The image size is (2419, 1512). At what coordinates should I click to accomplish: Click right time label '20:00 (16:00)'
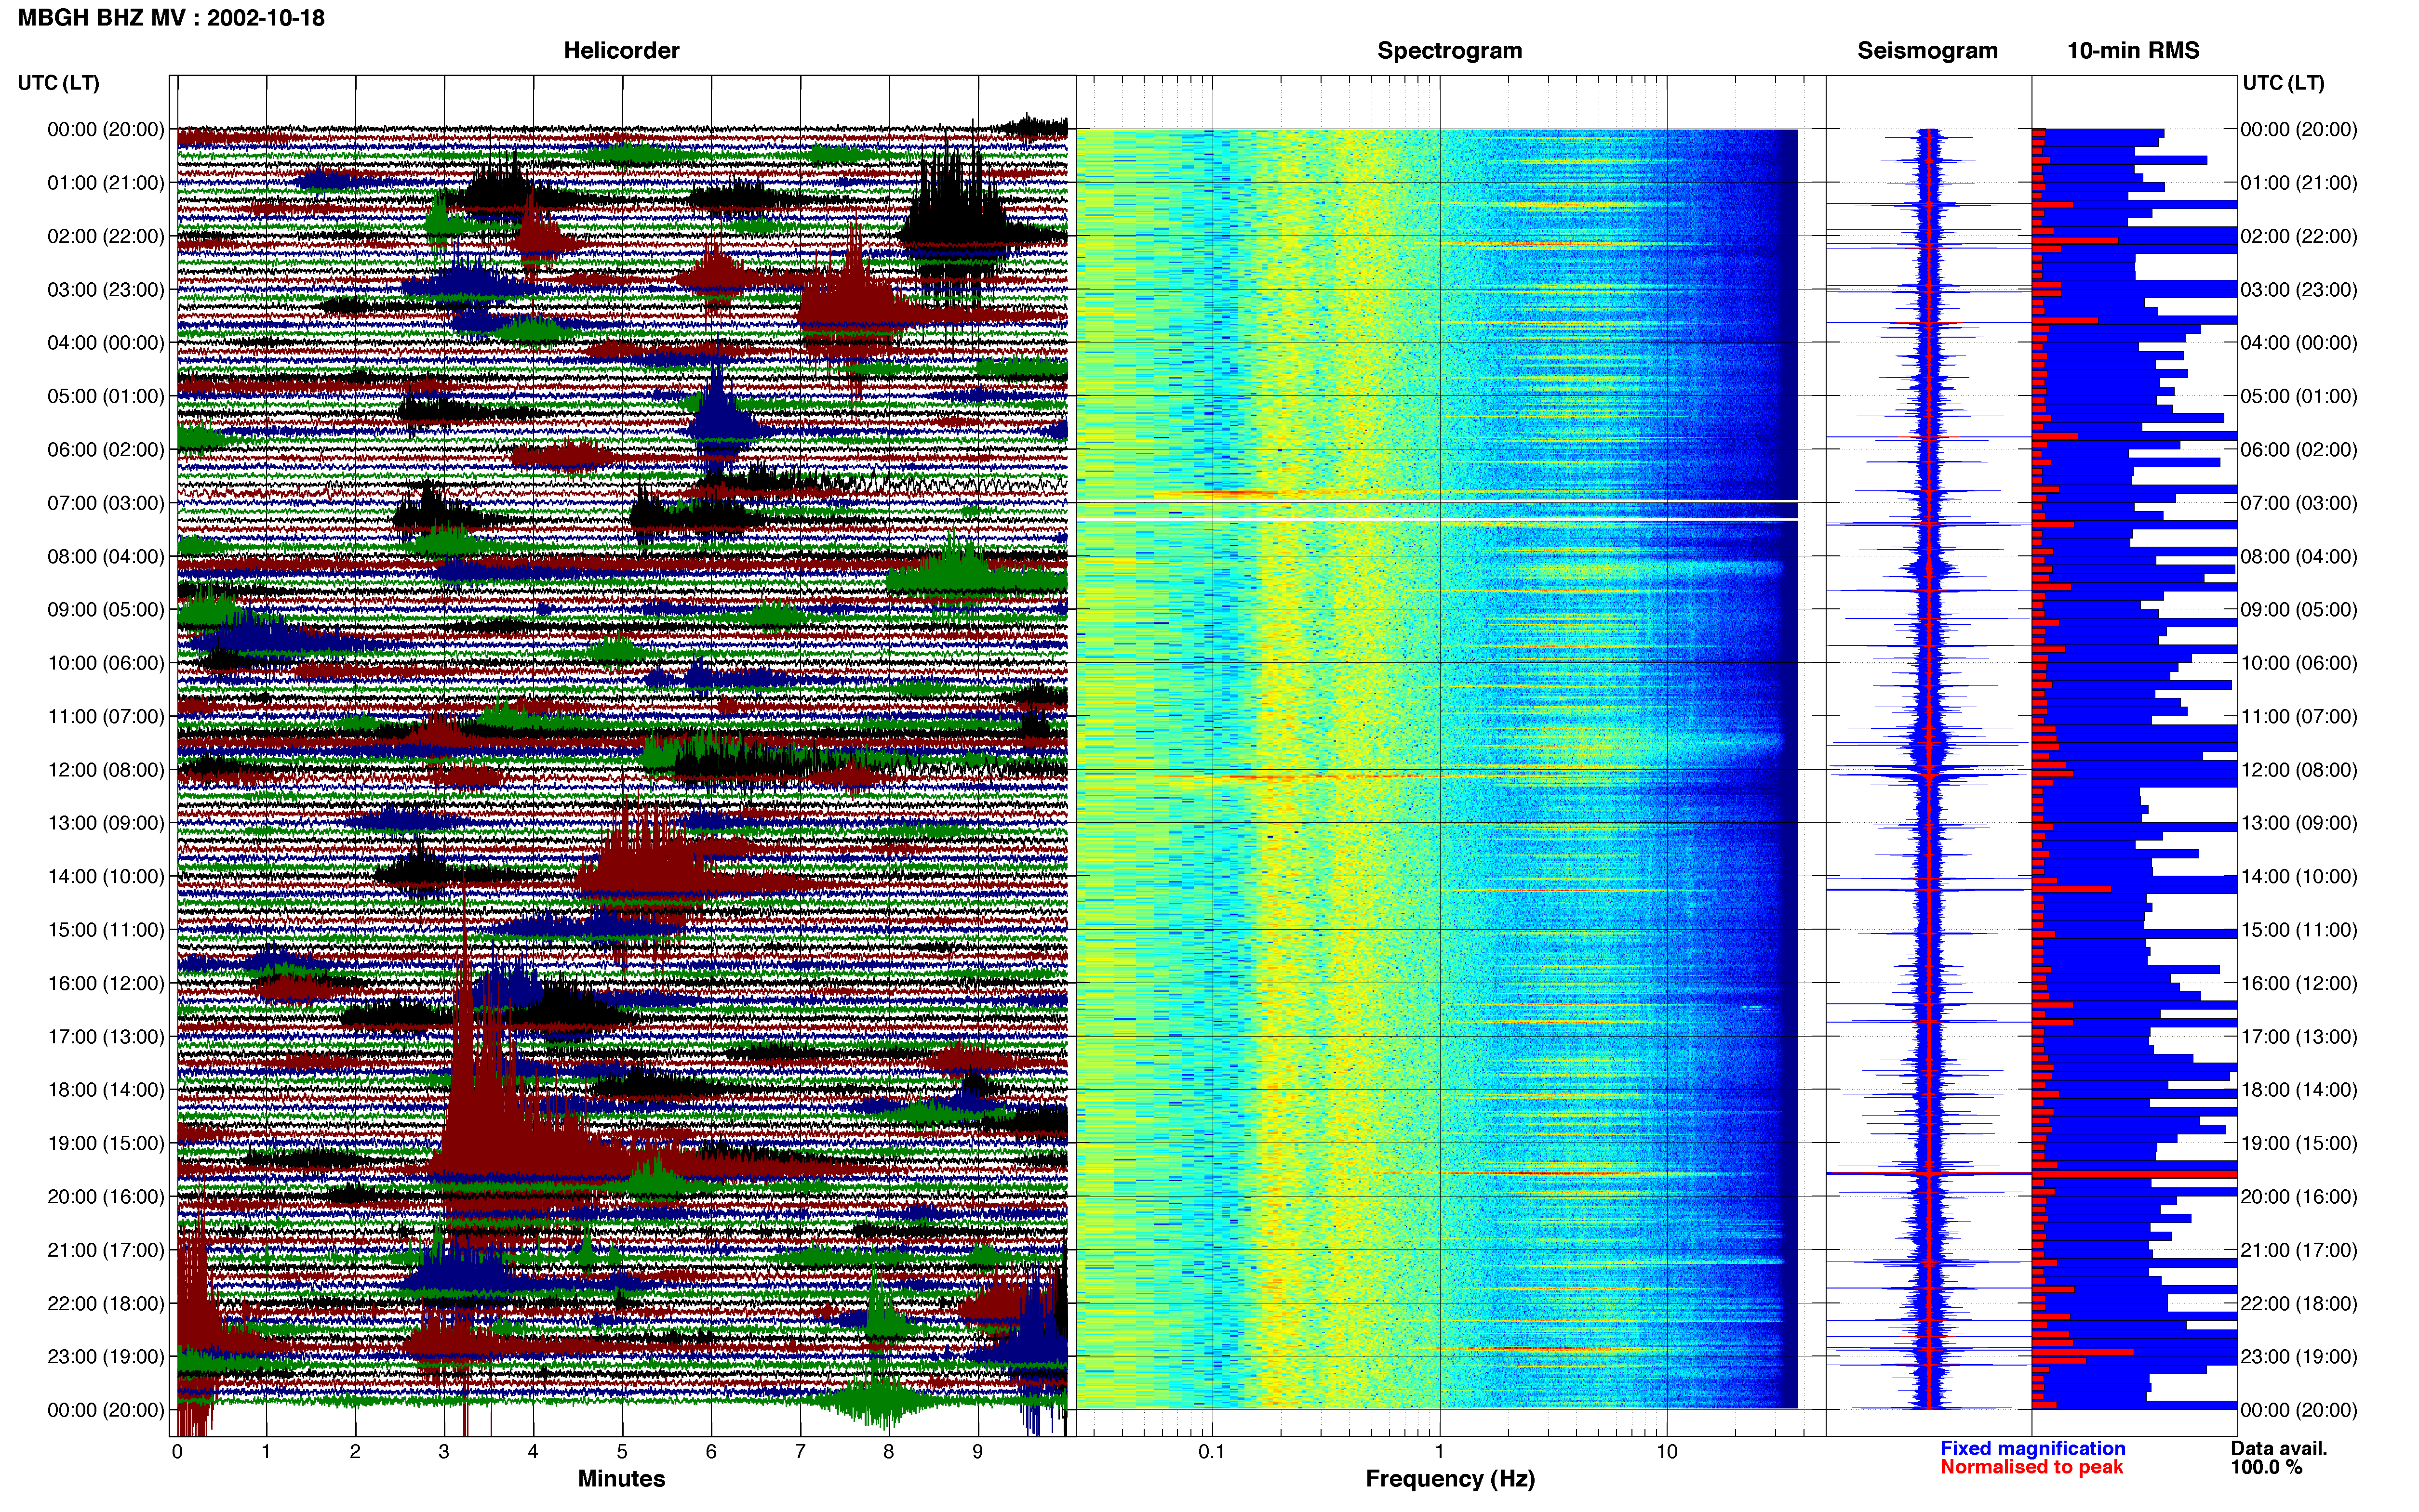pos(2299,1196)
